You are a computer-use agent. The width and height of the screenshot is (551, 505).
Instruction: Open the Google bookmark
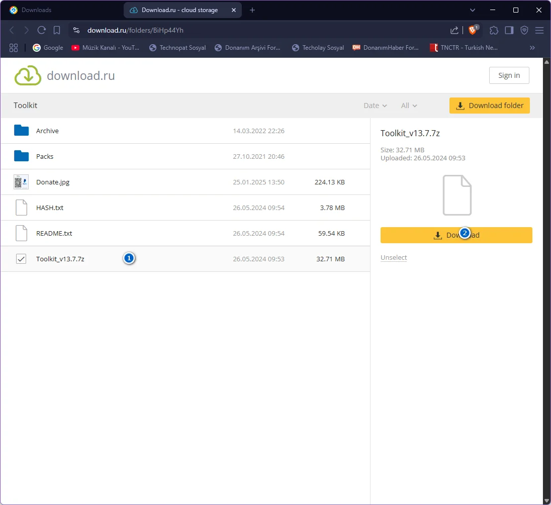click(48, 48)
